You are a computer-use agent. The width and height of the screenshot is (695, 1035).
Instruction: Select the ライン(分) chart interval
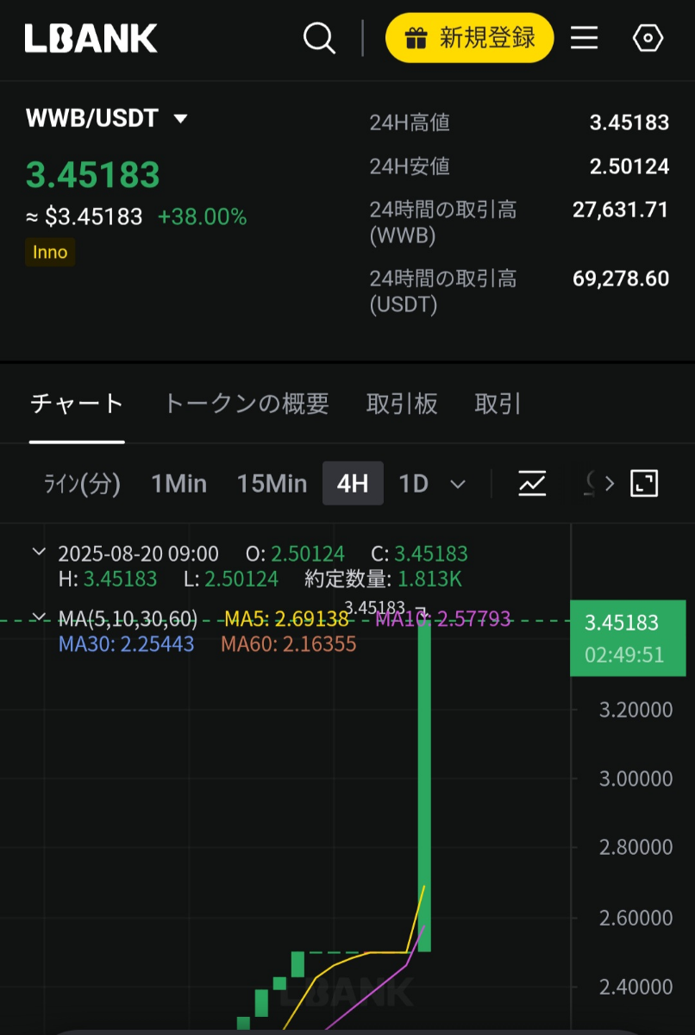click(x=82, y=484)
